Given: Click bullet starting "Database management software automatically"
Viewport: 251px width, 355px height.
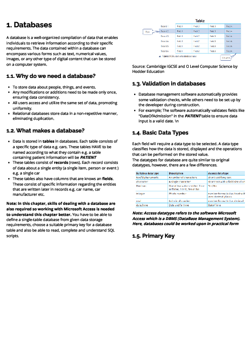Looking at the screenshot, I should point(189,100).
